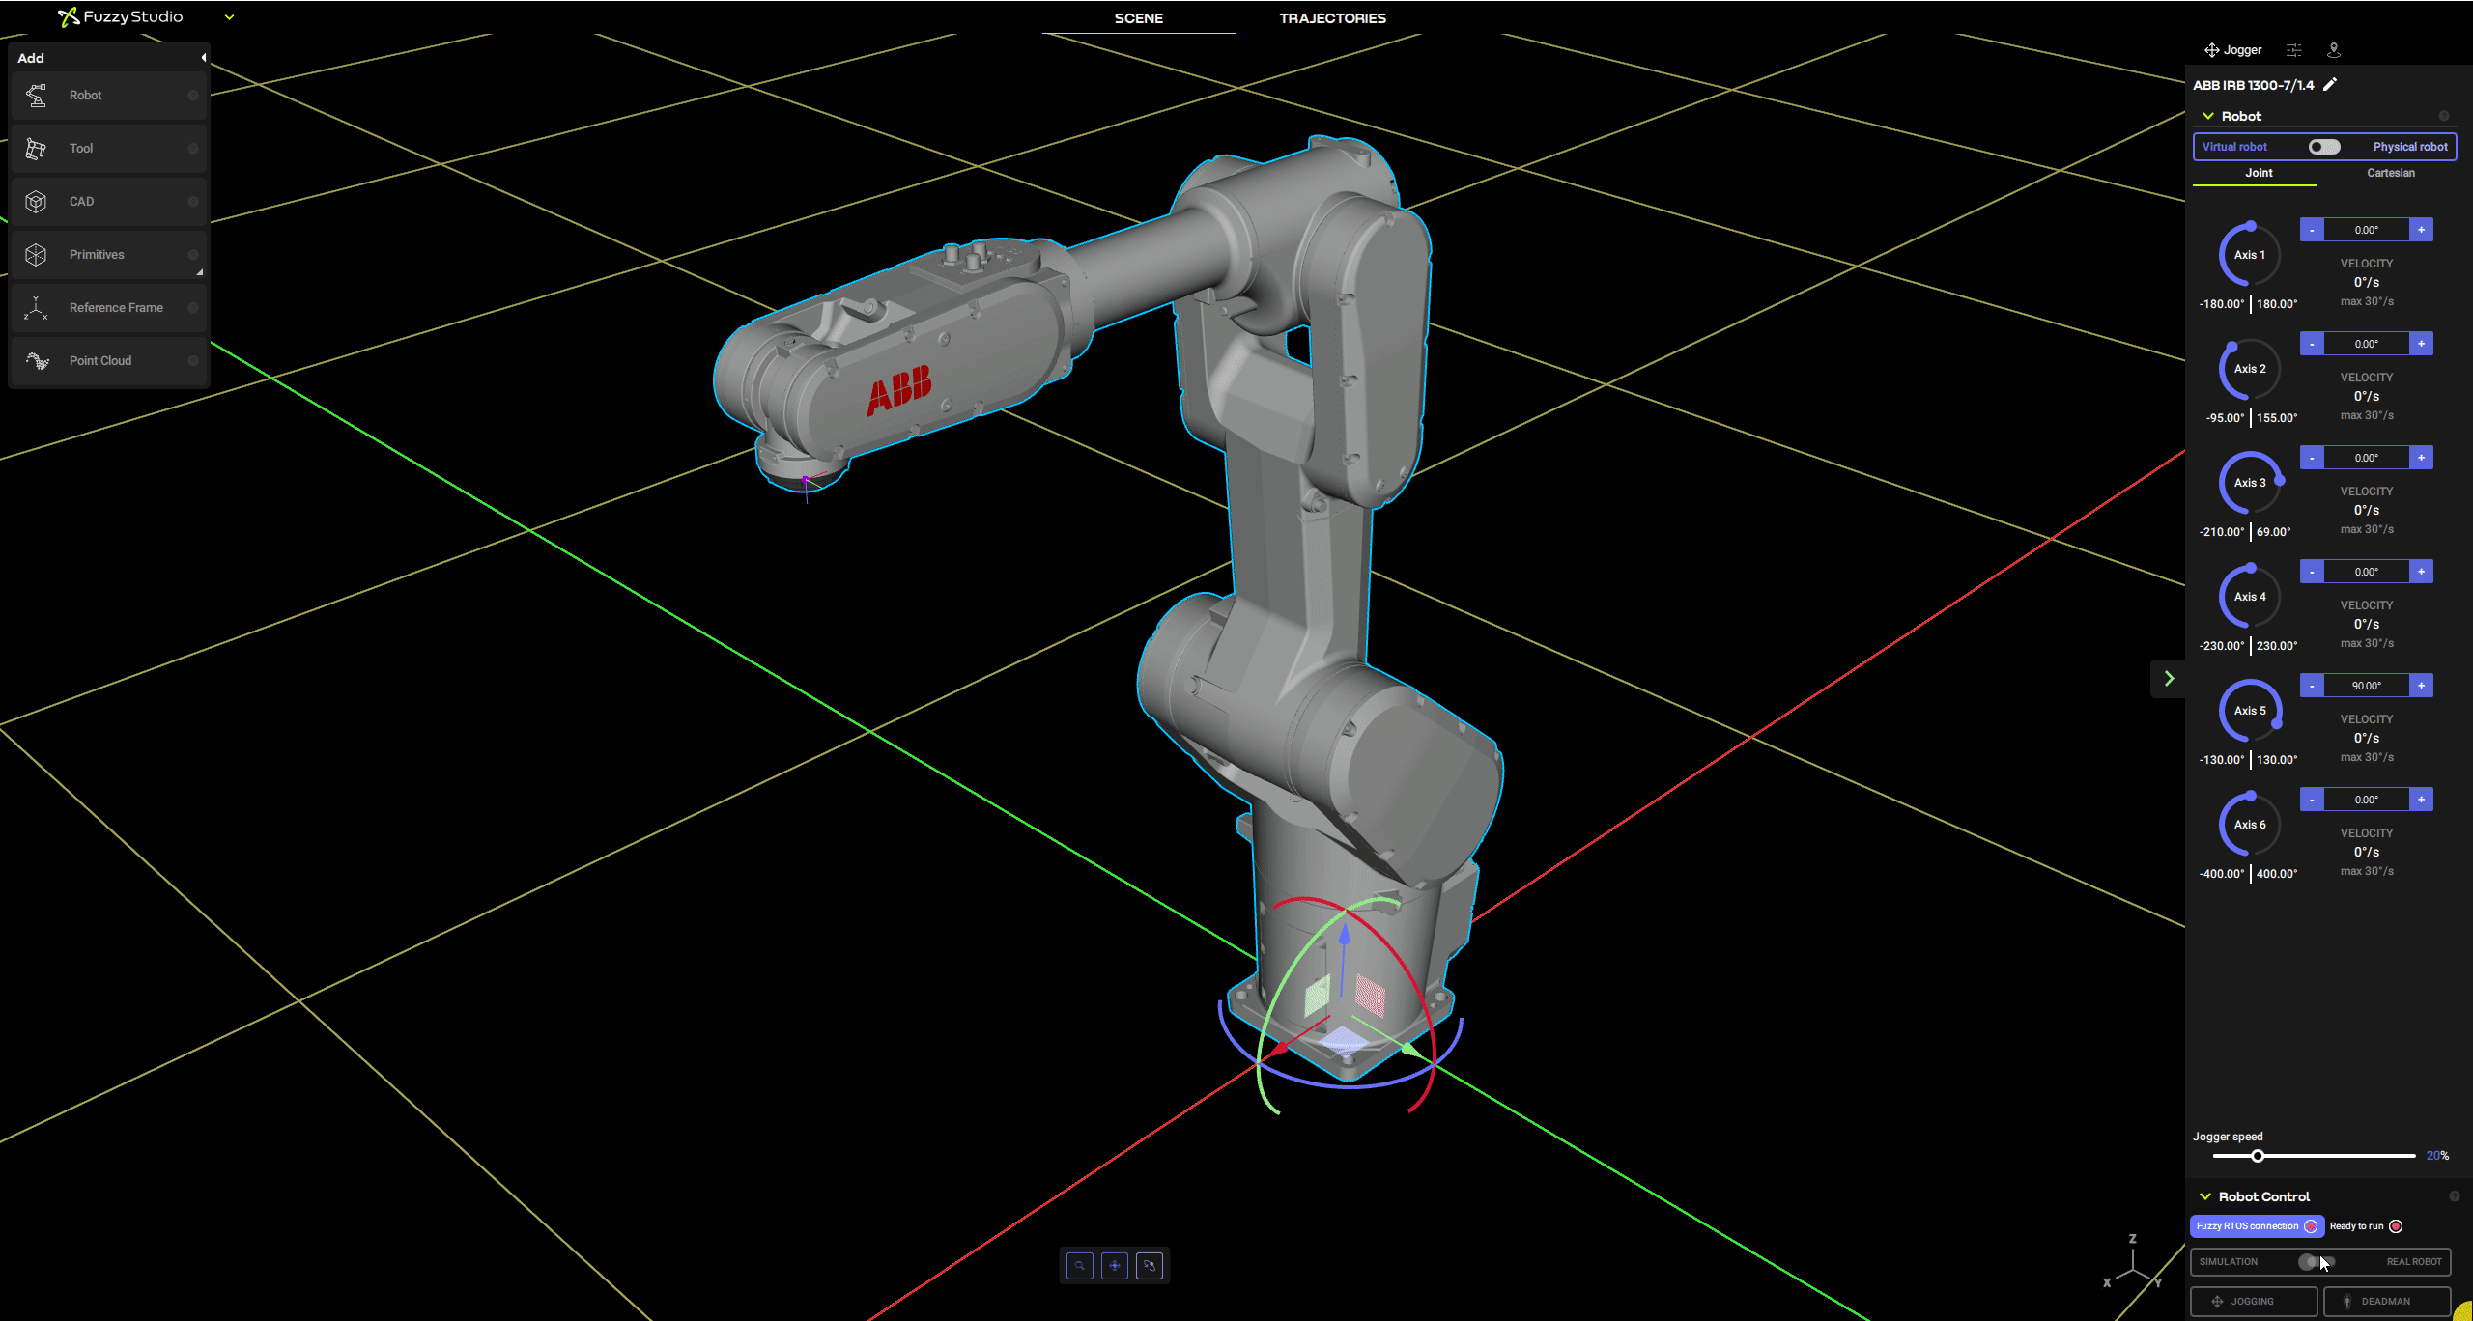Add a Reference Frame

point(109,308)
